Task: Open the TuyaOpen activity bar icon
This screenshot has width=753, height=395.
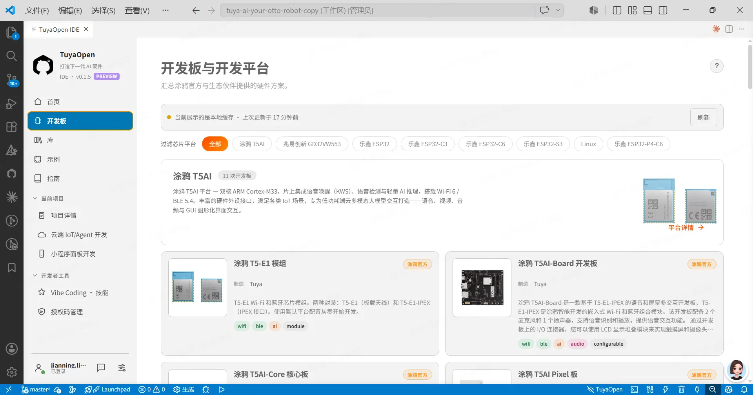Action: (12, 173)
